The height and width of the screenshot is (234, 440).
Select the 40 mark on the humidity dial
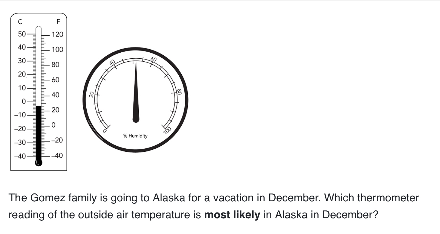[x=112, y=62]
